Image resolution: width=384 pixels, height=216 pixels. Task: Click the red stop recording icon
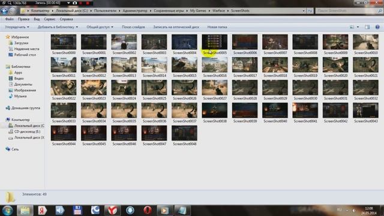(88, 3)
